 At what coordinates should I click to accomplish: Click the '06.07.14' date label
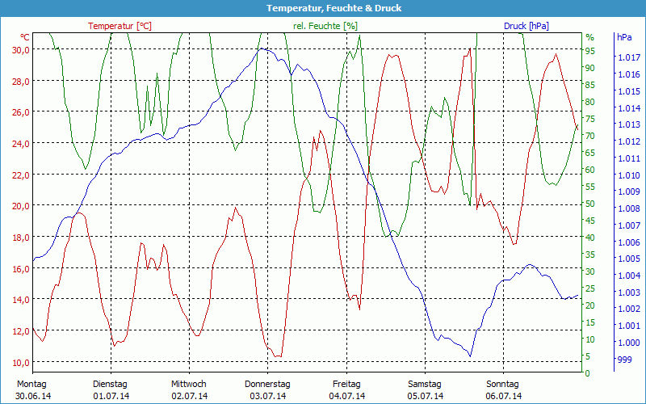pyautogui.click(x=504, y=397)
